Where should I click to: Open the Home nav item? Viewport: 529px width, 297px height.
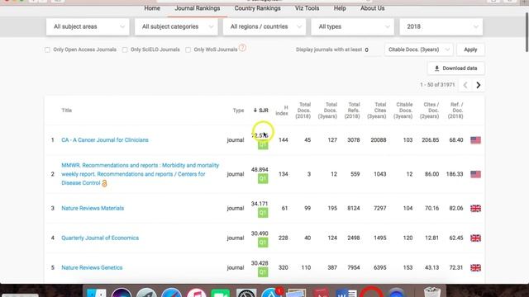click(x=152, y=8)
